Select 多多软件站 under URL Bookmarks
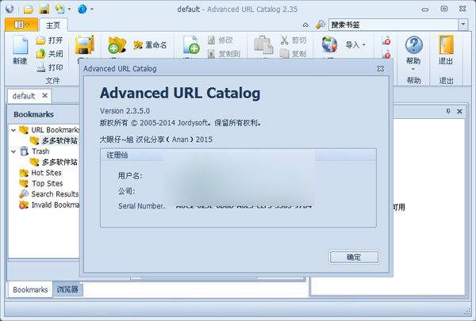476x321 pixels. click(x=53, y=140)
